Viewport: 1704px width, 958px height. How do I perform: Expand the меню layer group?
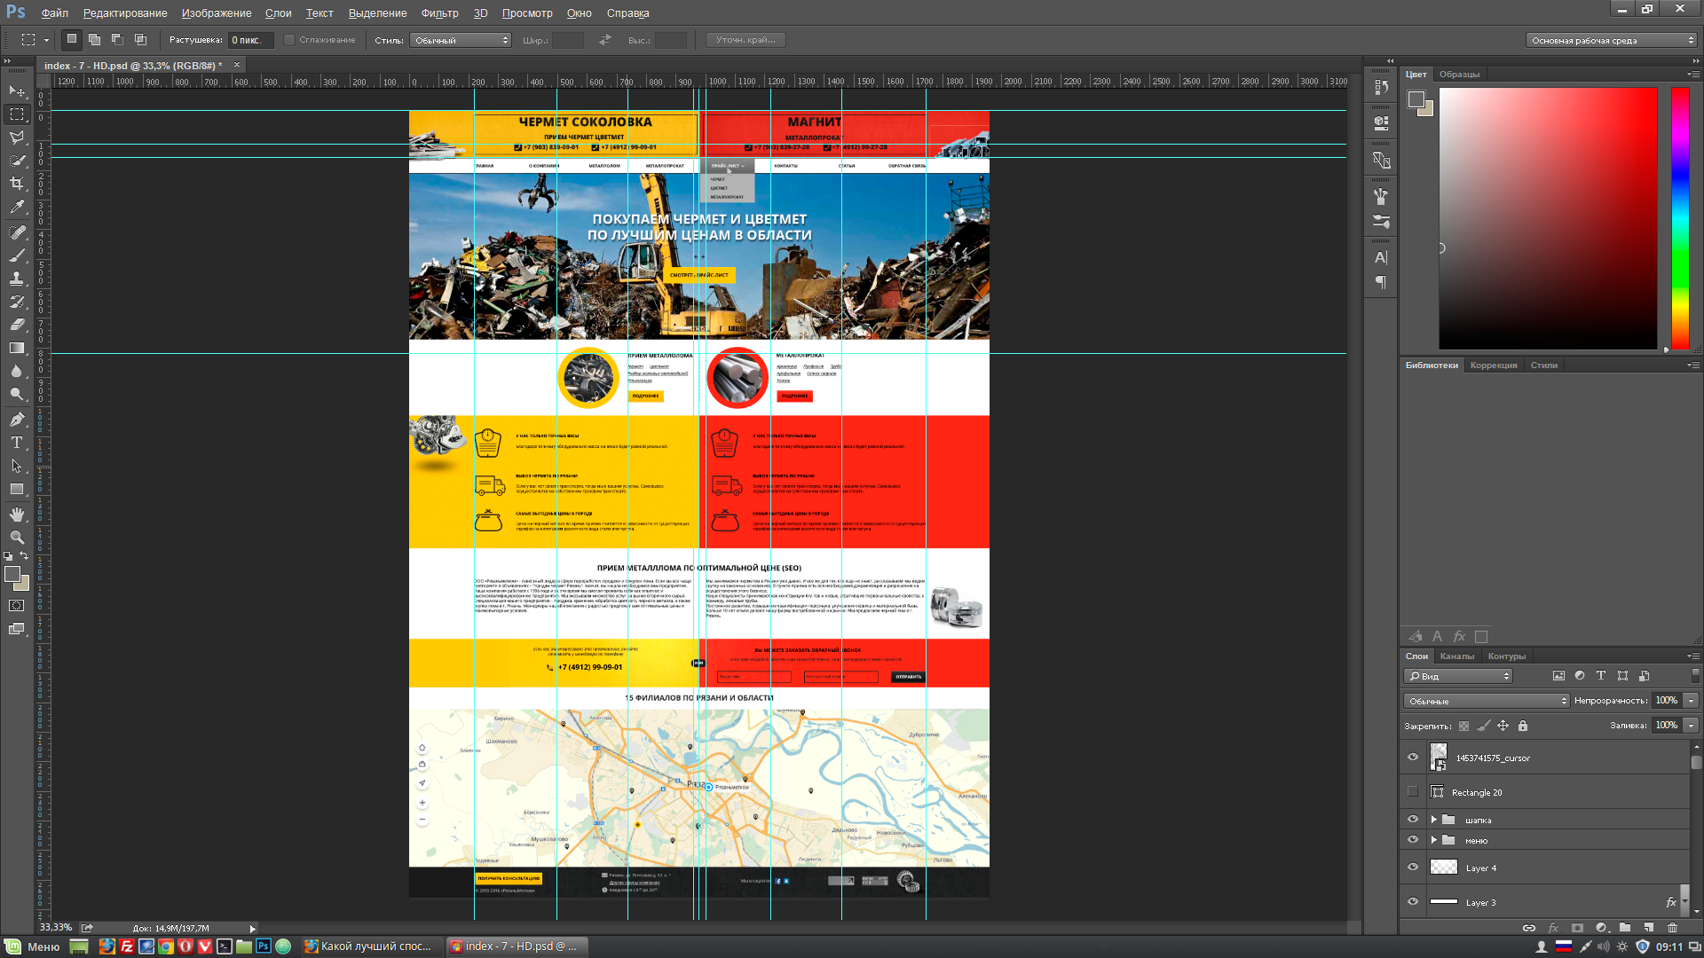[1433, 840]
